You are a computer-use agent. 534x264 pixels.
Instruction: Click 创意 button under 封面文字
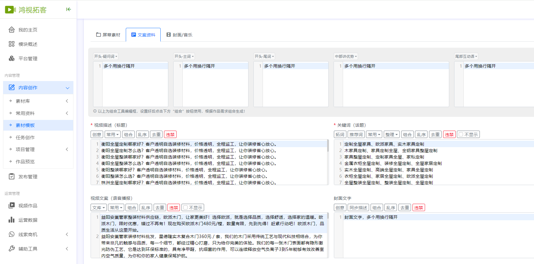pos(340,208)
